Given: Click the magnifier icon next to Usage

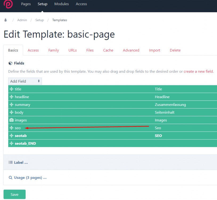Looking at the screenshot, I should point(10,178).
